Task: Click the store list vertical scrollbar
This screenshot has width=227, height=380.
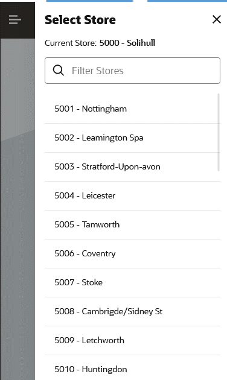Action: point(219,132)
